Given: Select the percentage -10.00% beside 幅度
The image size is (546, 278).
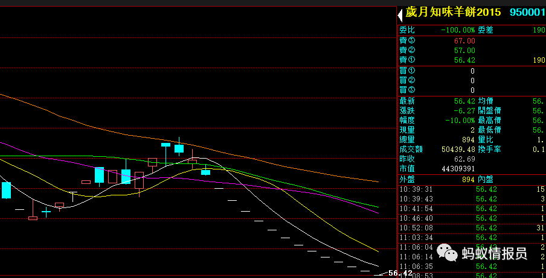Looking at the screenshot, I should point(460,121).
